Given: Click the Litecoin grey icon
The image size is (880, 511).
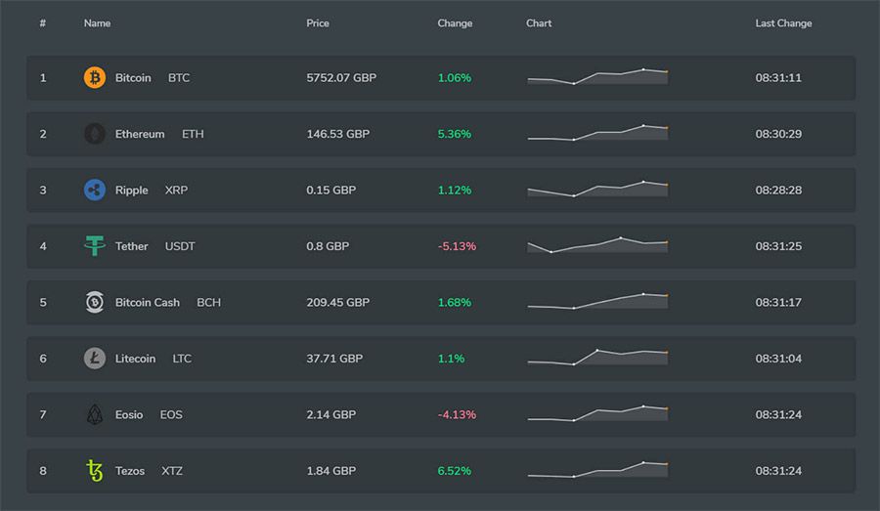Looking at the screenshot, I should tap(94, 359).
